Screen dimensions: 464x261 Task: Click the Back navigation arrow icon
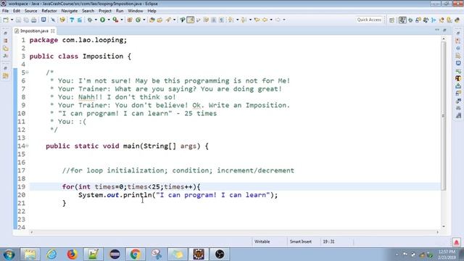(265, 20)
